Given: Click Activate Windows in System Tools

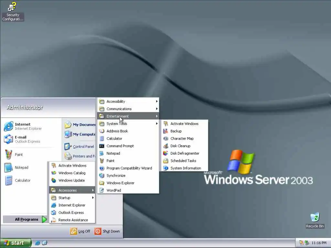Looking at the screenshot, I should pyautogui.click(x=185, y=124).
